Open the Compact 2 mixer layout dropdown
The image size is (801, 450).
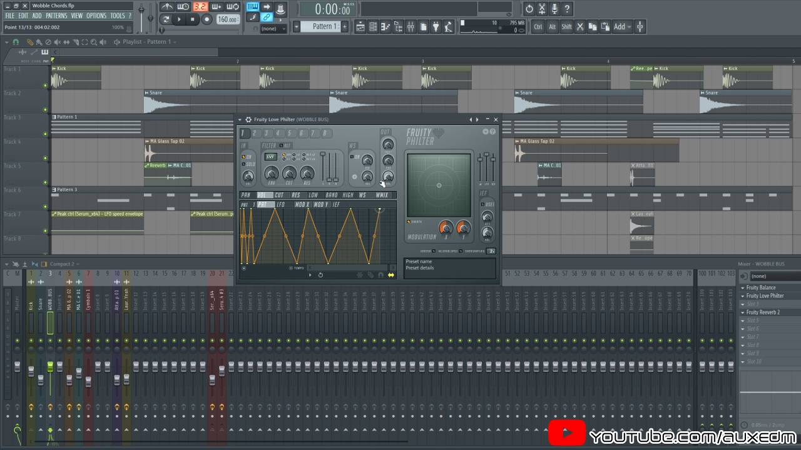(x=64, y=264)
